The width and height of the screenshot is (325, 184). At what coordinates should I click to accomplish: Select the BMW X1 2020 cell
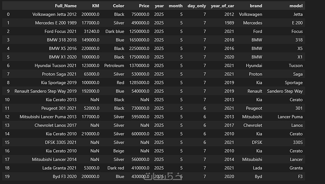[x=63, y=57]
